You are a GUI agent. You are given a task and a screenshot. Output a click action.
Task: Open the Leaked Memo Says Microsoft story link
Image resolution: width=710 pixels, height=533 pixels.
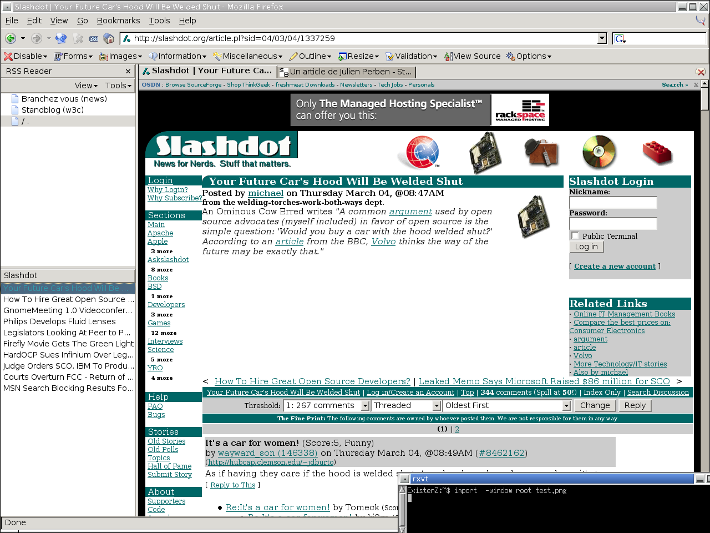tap(544, 381)
